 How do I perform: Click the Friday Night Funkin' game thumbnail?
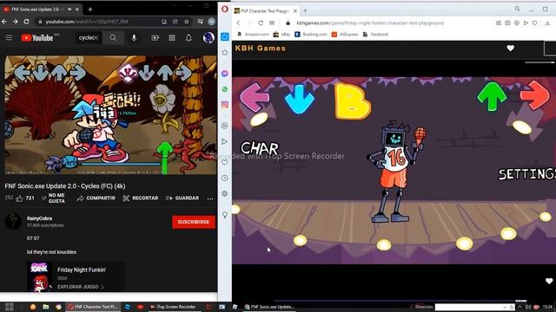click(x=39, y=276)
